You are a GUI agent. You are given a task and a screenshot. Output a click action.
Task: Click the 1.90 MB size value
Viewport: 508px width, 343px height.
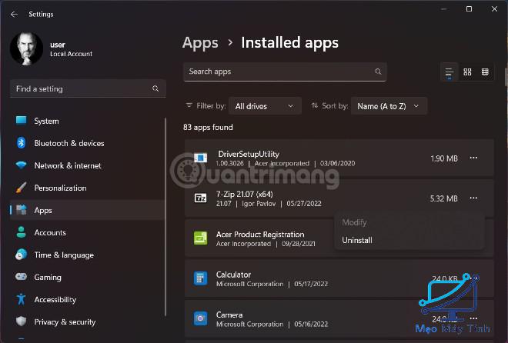(x=444, y=158)
